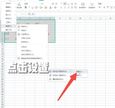Toggle Bold formatting button
Viewport: 115px width, 108px height.
(x=26, y=8)
